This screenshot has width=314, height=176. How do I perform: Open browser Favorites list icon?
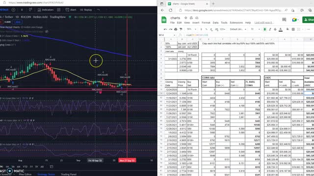click(x=302, y=10)
